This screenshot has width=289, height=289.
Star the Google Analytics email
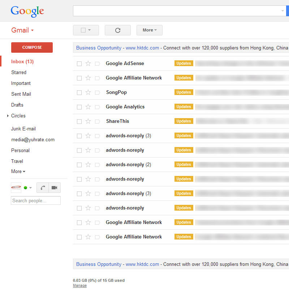[x=88, y=107]
